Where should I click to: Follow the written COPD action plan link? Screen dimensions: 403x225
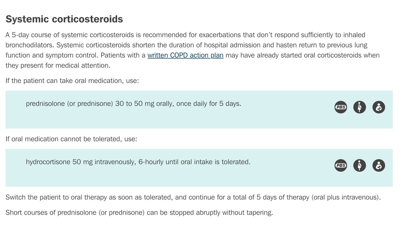point(185,55)
